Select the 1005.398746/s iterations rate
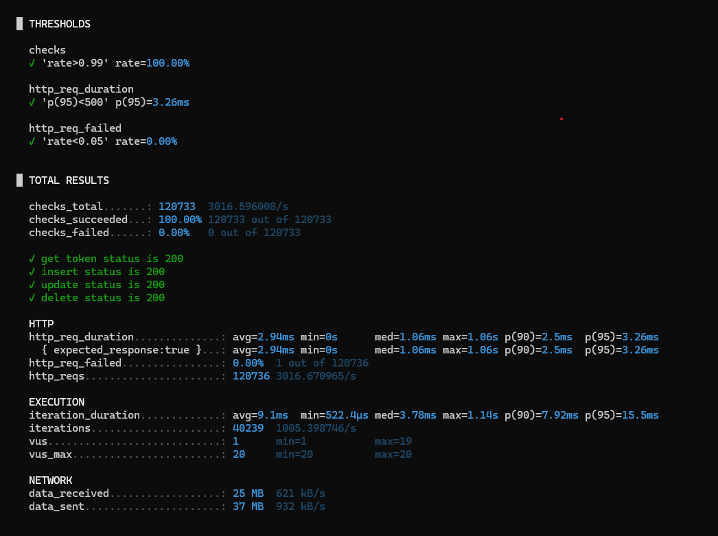718x536 pixels. point(316,428)
